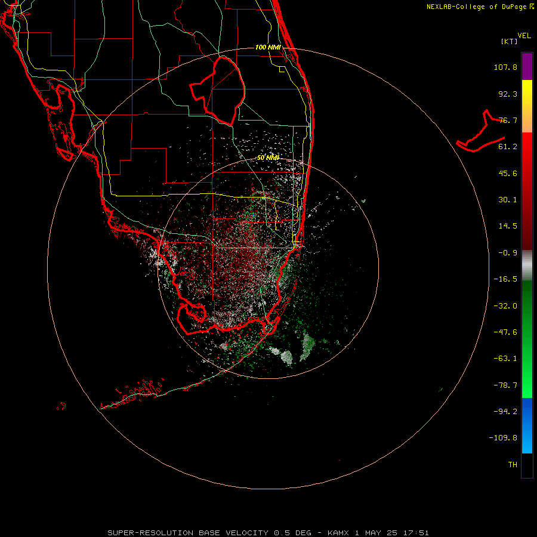Click the -47.6 scale label
The image size is (537, 537).
coord(505,332)
